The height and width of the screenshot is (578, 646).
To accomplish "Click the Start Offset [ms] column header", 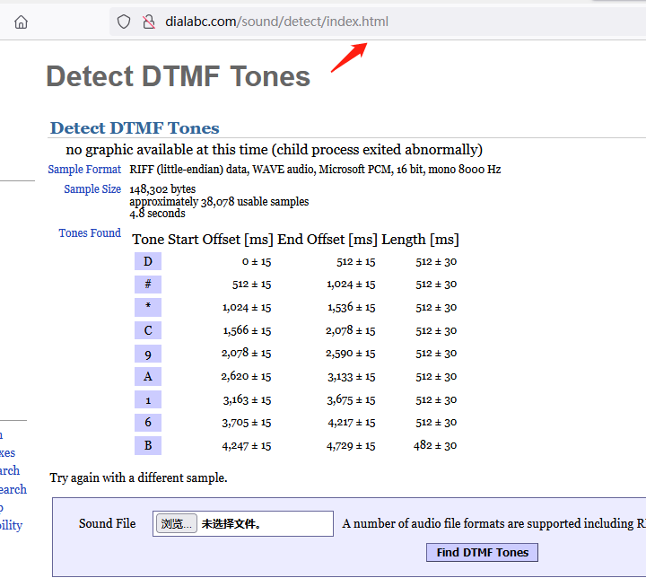I will click(x=221, y=240).
